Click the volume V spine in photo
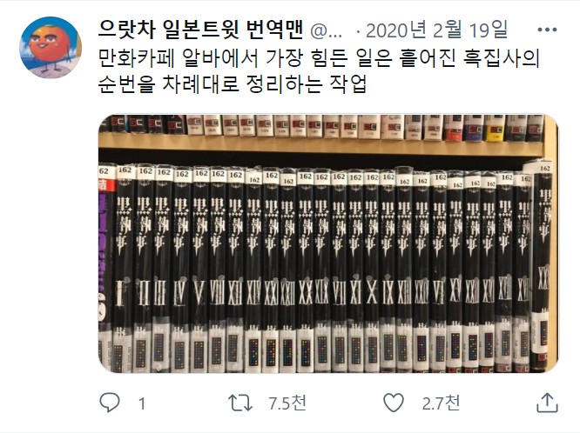580x433 pixels. click(x=200, y=270)
